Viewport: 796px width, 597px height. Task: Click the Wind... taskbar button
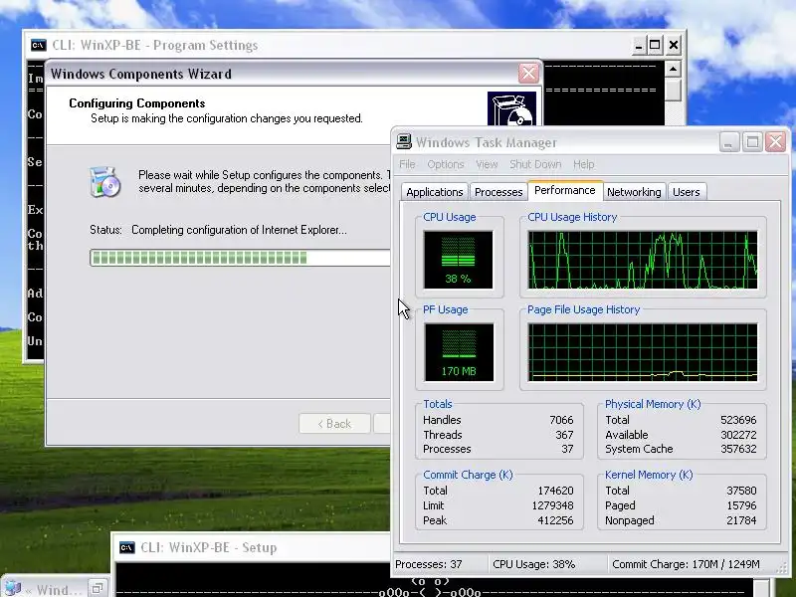click(x=43, y=589)
